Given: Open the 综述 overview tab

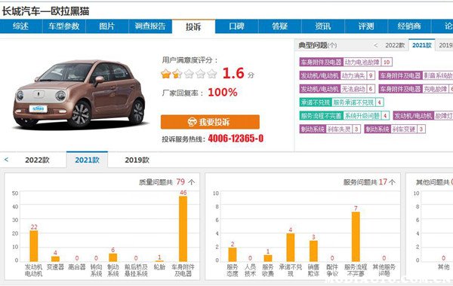Looking at the screenshot, I should [21, 26].
